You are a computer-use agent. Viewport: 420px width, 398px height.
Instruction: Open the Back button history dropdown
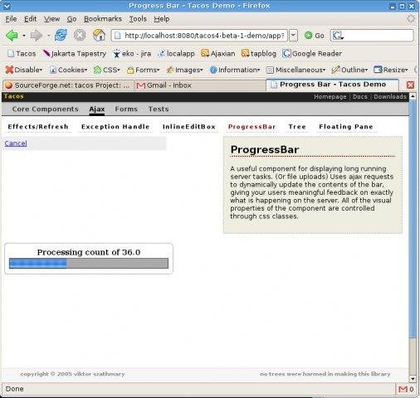[x=24, y=36]
